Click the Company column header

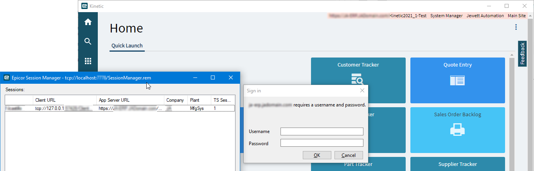176,100
